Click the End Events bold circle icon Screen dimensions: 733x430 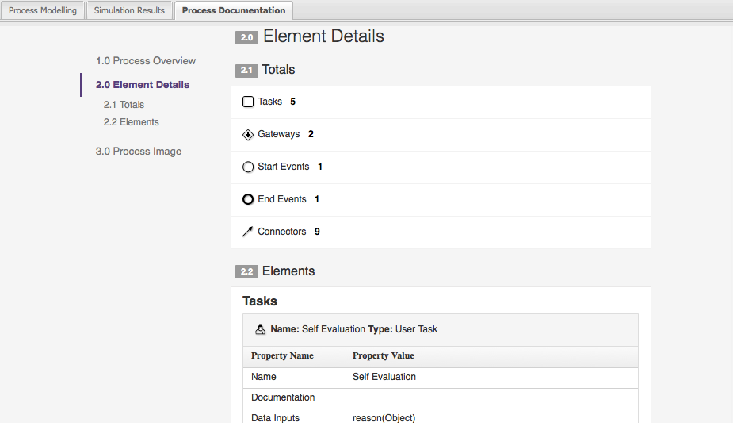(x=248, y=199)
